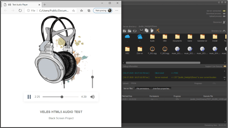Go forward in the browser
The image size is (228, 128).
(x=13, y=10)
